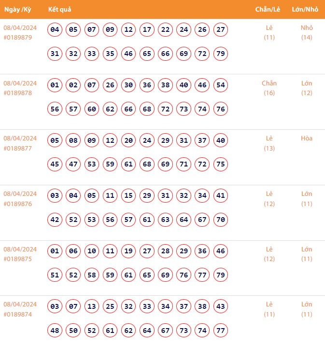Click "Chẵn (16)" result for draw #0189878
The image size is (325, 345).
(269, 88)
